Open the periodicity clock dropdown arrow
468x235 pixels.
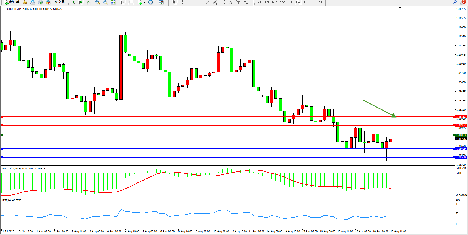155,2
